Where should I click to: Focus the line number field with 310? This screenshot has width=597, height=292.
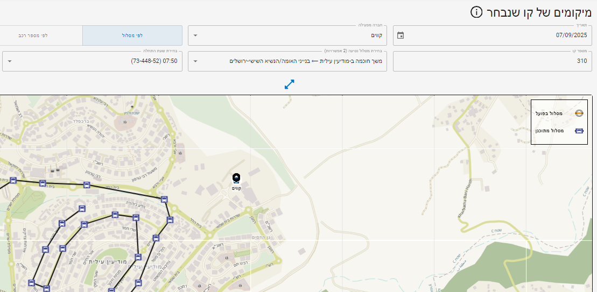[493, 61]
